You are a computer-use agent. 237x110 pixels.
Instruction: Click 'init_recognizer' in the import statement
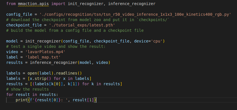click(x=86, y=4)
